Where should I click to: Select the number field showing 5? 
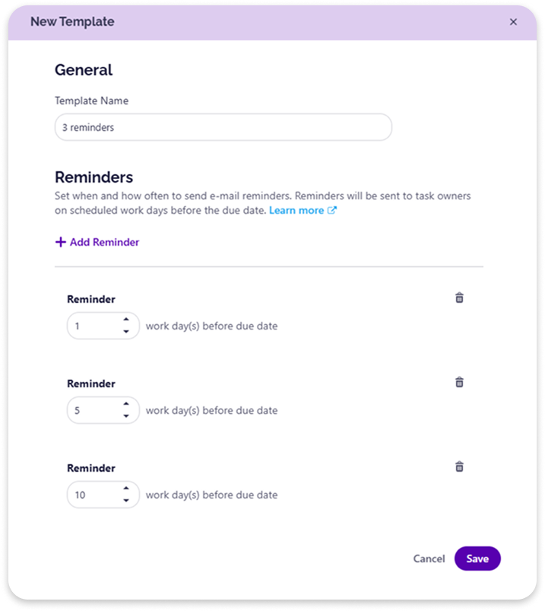pyautogui.click(x=93, y=411)
